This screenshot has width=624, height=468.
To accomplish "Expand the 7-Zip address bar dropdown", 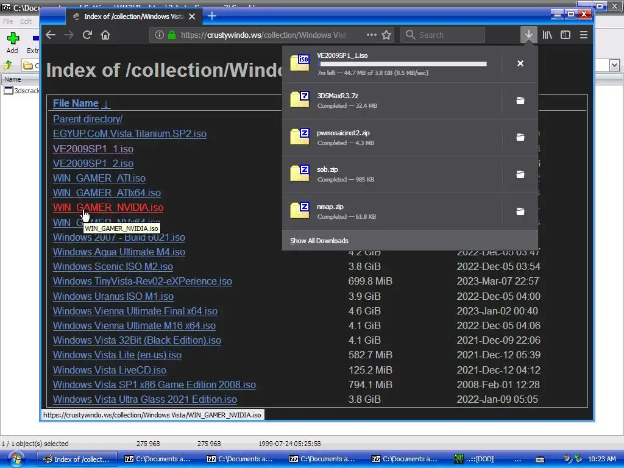I will pos(614,65).
